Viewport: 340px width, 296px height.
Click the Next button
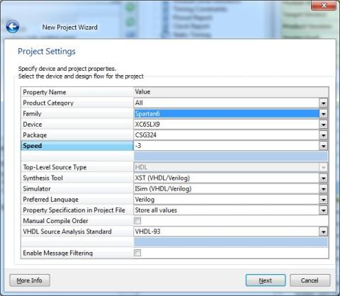click(x=266, y=280)
